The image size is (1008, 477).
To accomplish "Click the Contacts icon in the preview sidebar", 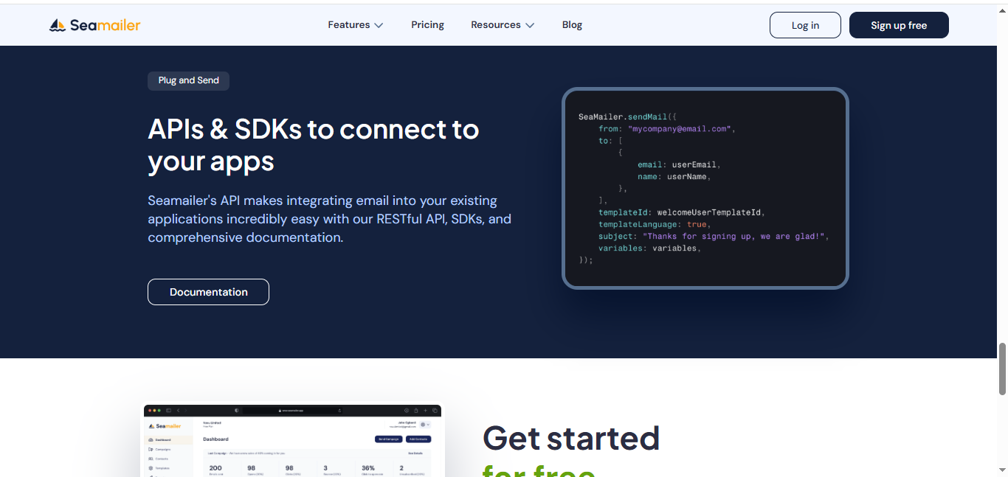I will [x=151, y=459].
